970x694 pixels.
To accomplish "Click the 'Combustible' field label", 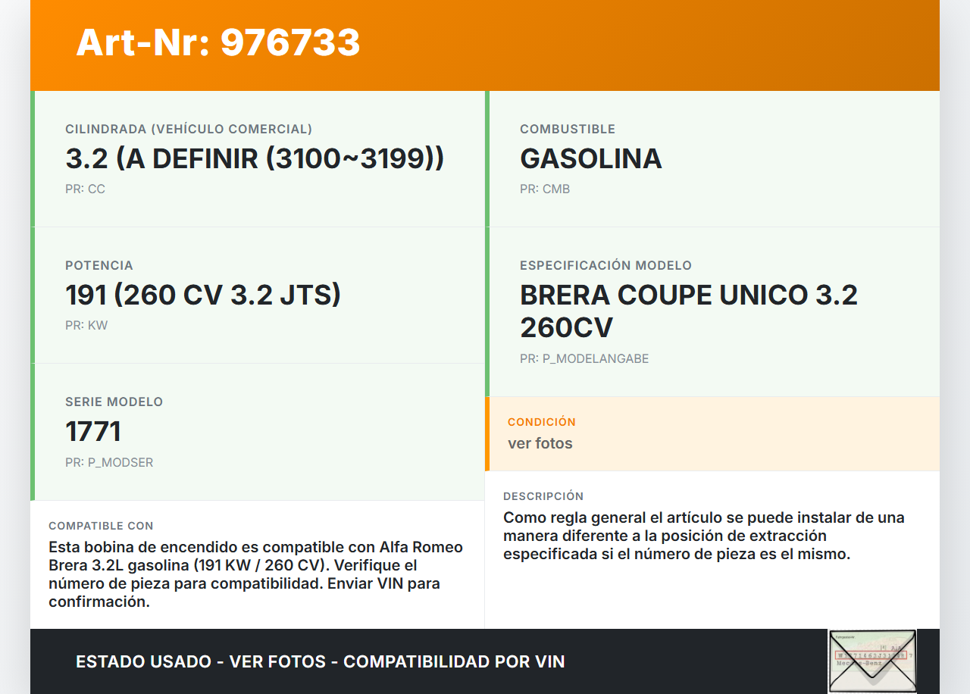I will (567, 130).
